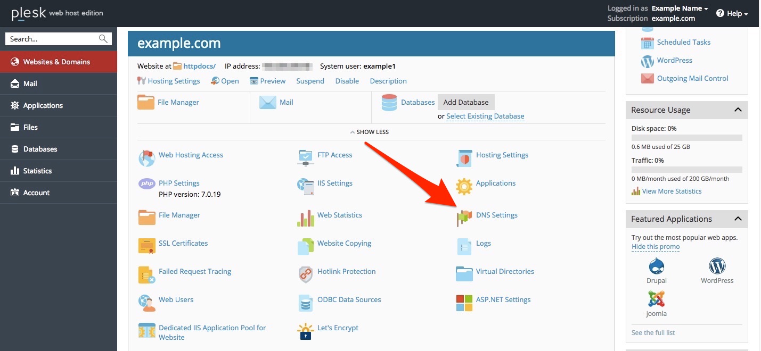Click the DNS Settings flag icon
Image resolution: width=761 pixels, height=351 pixels.
tap(464, 218)
